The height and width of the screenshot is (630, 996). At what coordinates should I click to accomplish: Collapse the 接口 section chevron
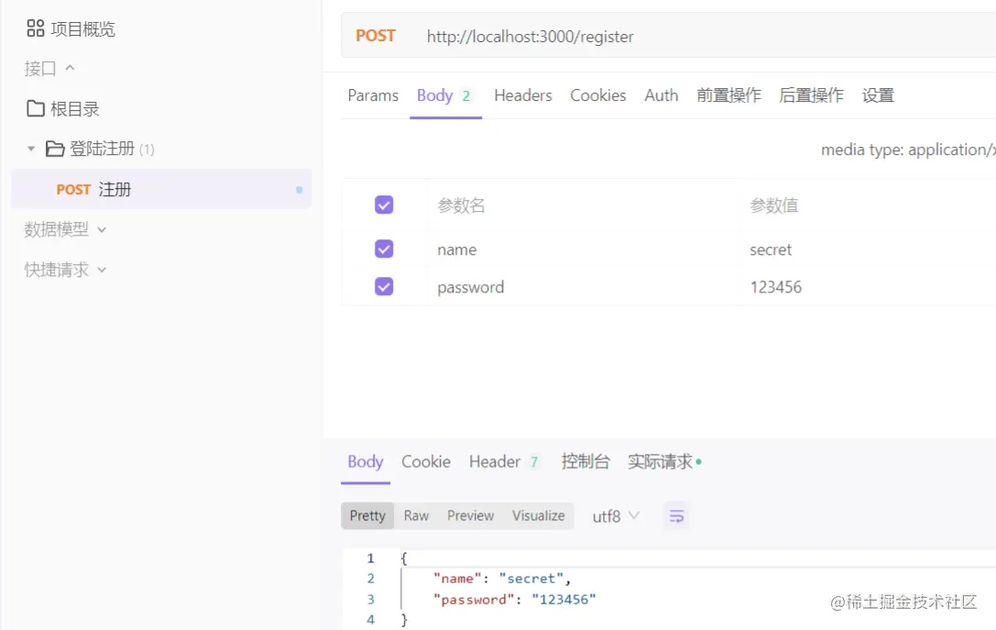[x=70, y=67]
